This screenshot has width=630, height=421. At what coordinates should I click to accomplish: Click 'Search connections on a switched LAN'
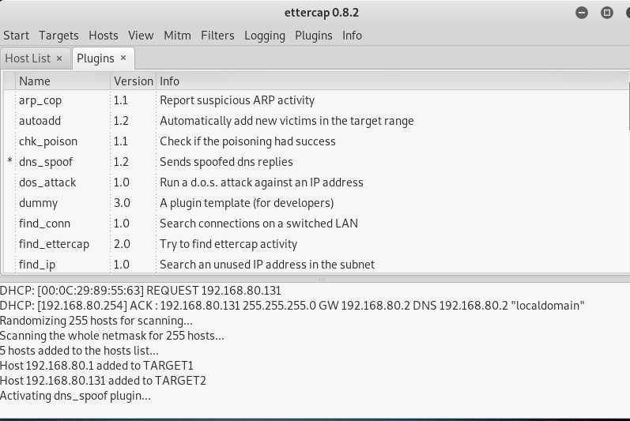258,224
